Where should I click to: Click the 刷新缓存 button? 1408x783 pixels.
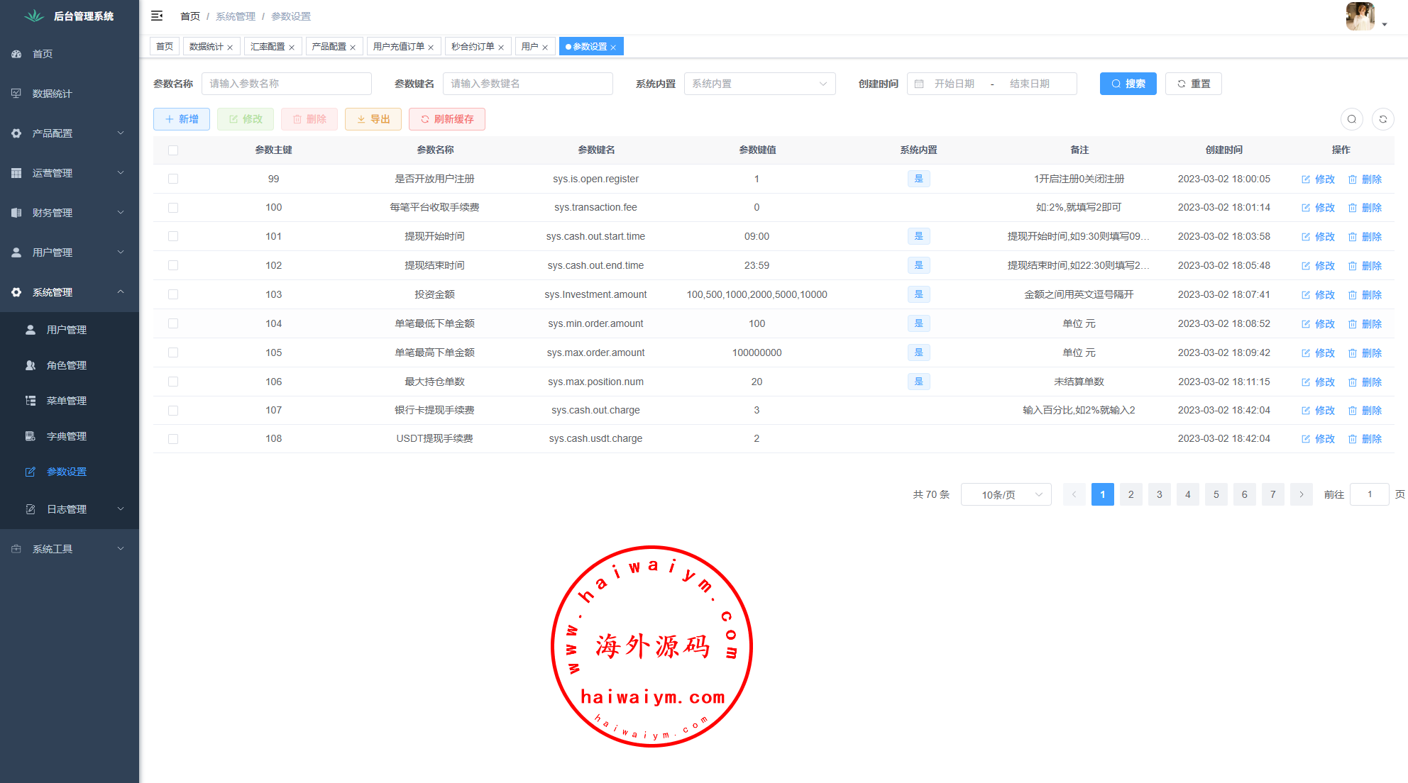point(446,119)
